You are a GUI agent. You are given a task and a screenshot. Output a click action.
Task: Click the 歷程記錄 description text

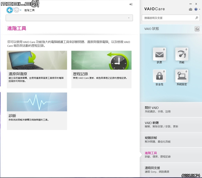click(x=100, y=78)
